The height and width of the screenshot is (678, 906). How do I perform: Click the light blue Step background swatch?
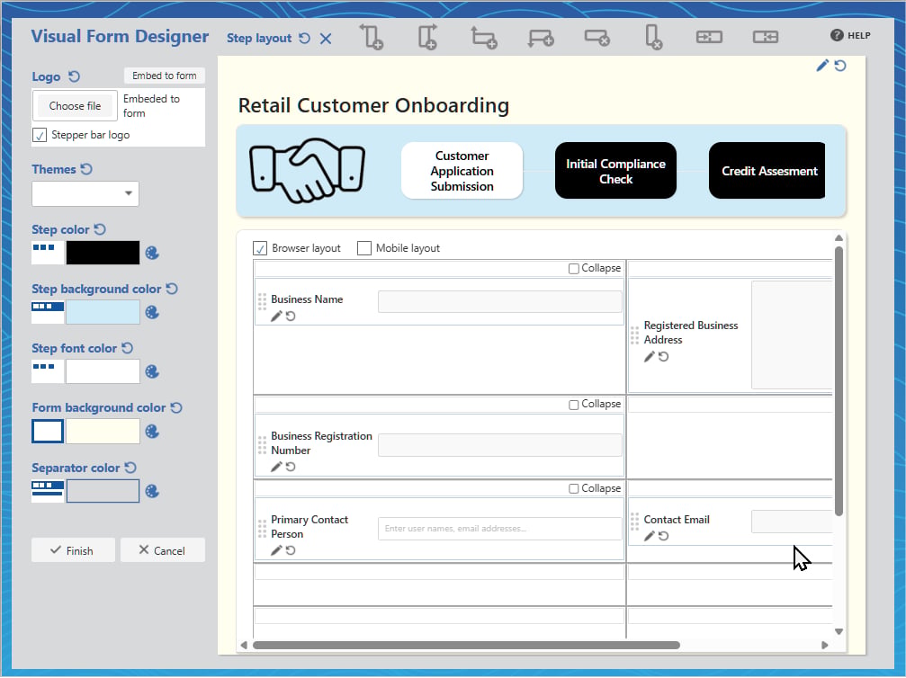pos(103,312)
